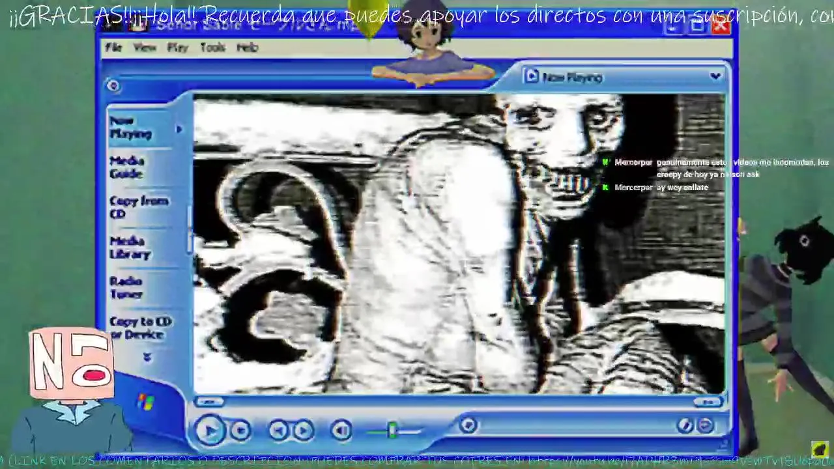Skip to the next track
The width and height of the screenshot is (834, 469).
click(x=302, y=430)
